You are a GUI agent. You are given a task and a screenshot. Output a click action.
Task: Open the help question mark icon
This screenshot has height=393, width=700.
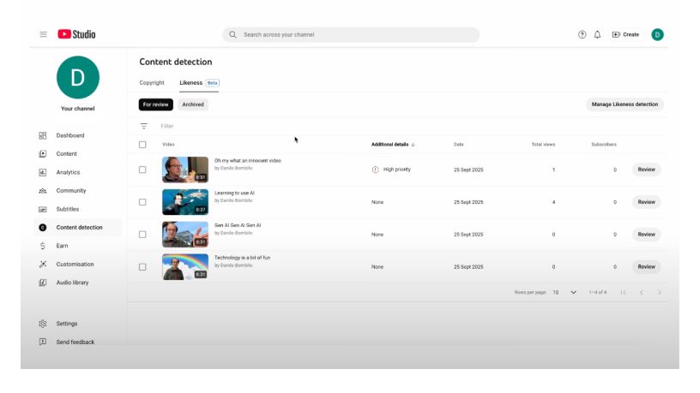tap(582, 34)
